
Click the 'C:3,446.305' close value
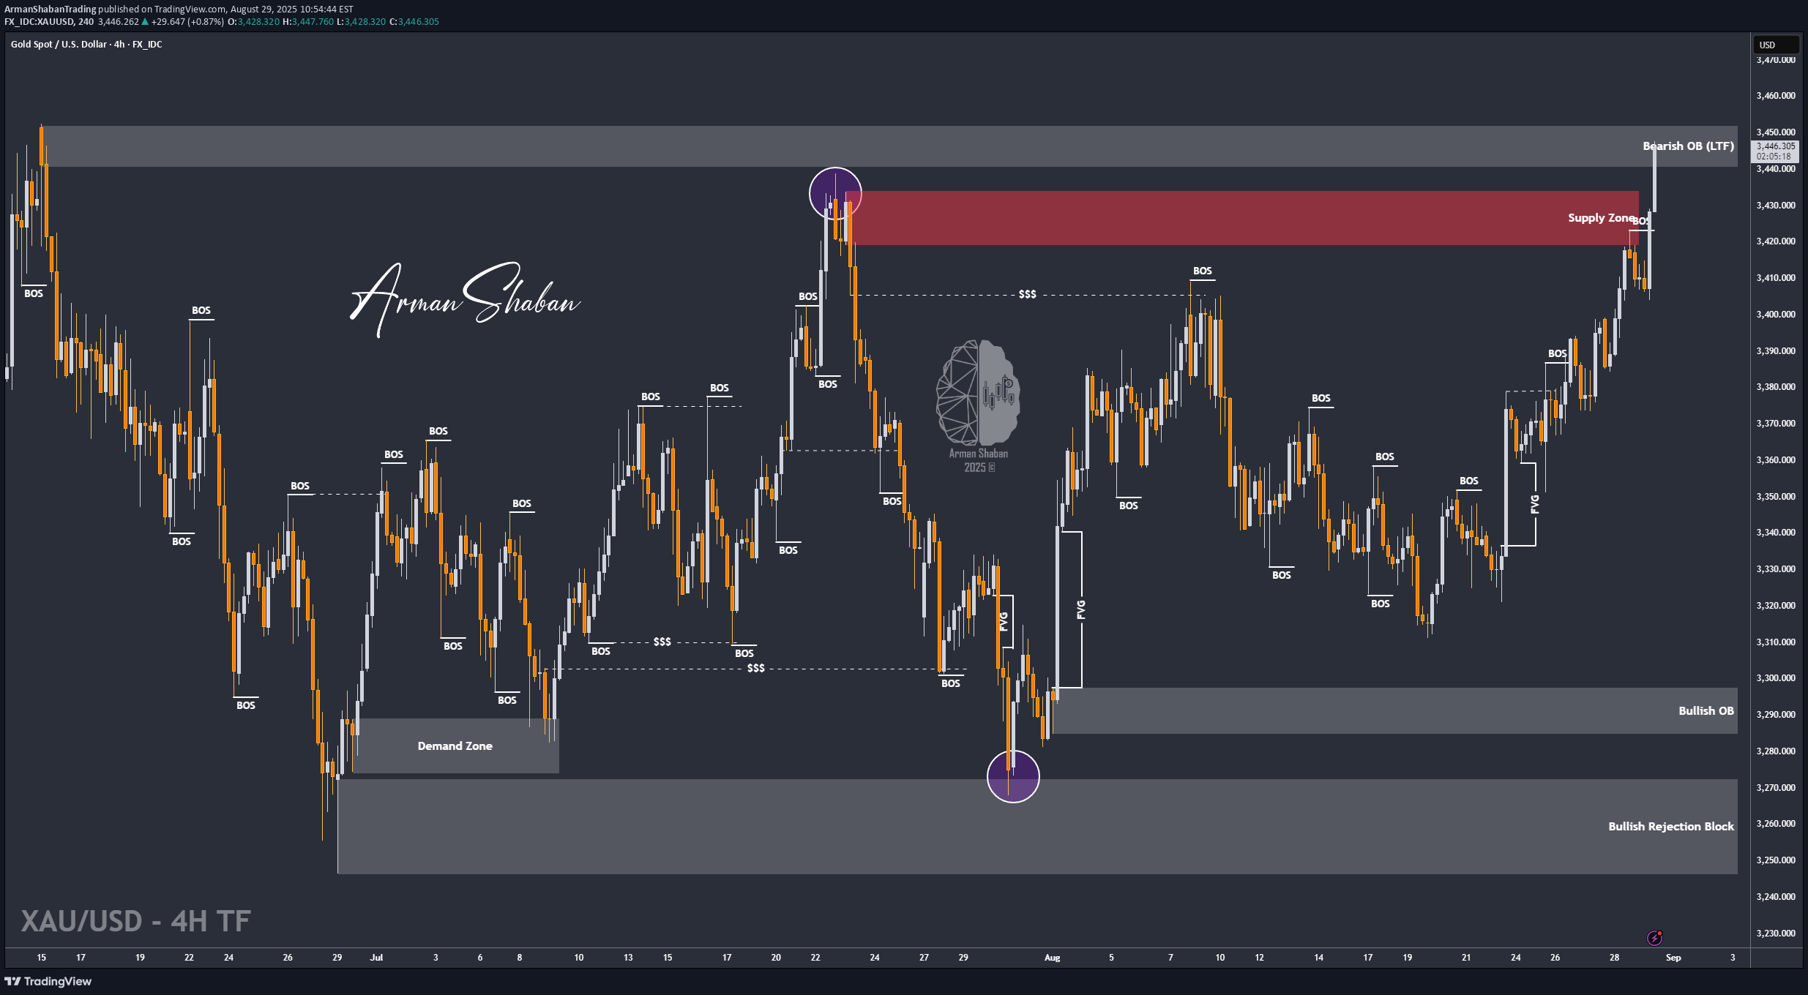tap(414, 21)
